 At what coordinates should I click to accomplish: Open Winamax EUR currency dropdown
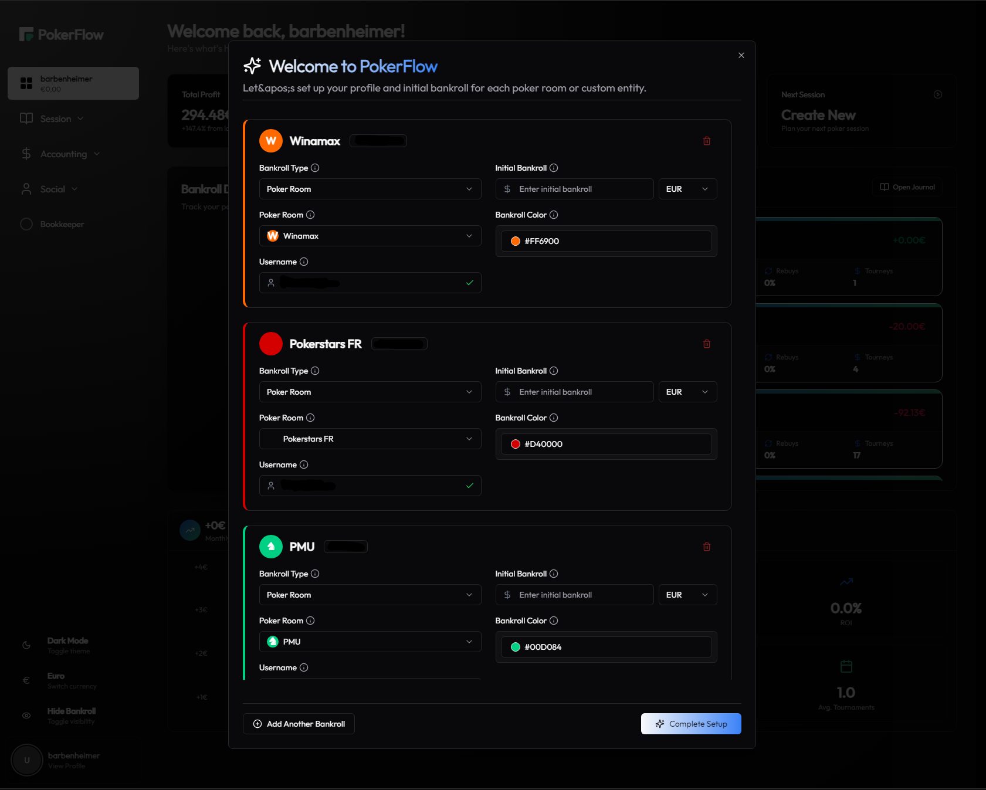pyautogui.click(x=687, y=189)
